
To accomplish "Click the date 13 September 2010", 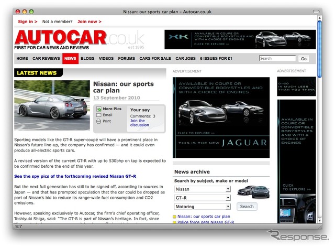I will coord(117,98).
